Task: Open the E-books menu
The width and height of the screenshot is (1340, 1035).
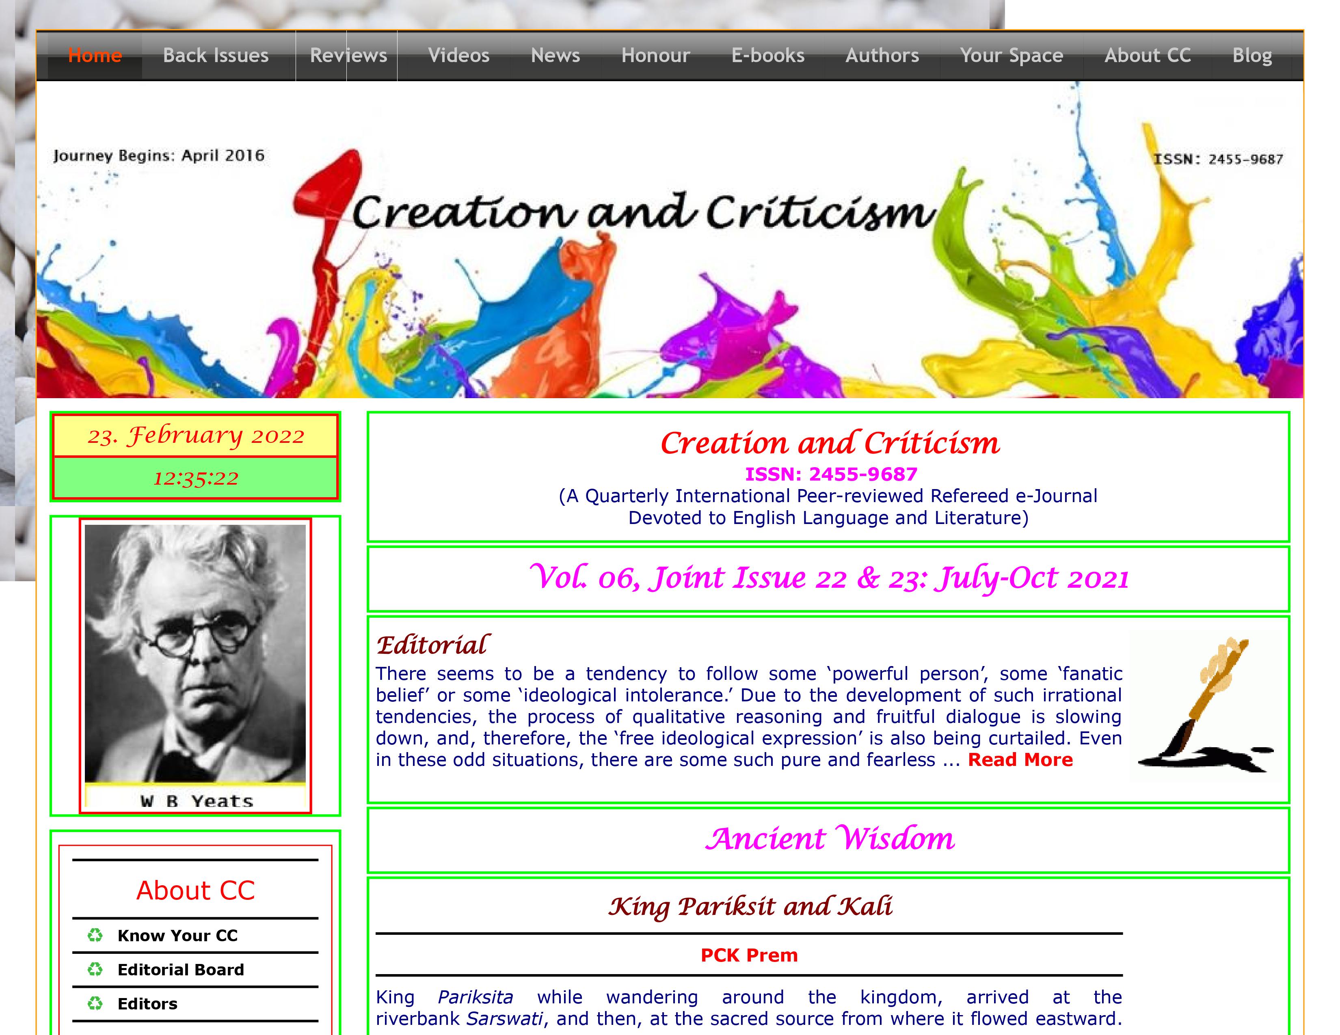Action: [x=767, y=55]
